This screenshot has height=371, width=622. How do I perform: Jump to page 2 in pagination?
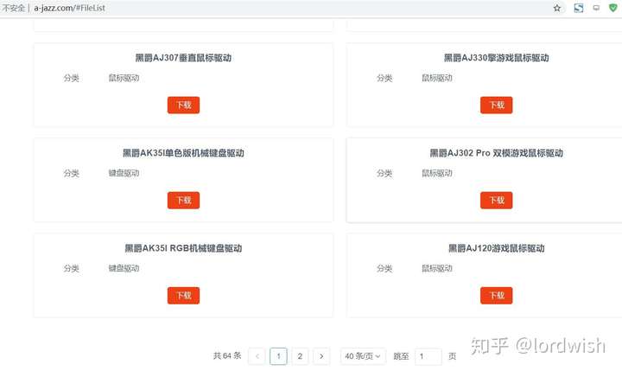click(x=300, y=356)
